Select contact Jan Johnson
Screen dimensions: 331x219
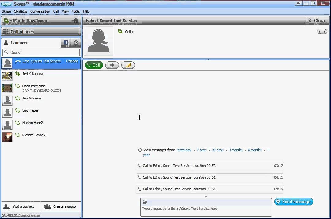click(x=41, y=100)
